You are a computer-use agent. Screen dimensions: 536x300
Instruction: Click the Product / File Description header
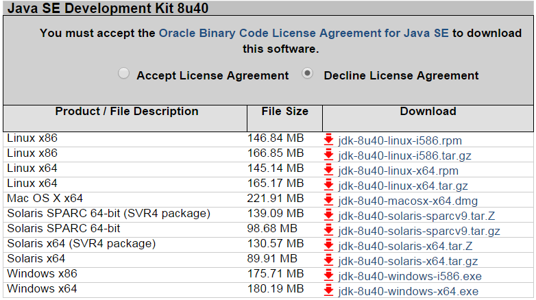(x=127, y=112)
